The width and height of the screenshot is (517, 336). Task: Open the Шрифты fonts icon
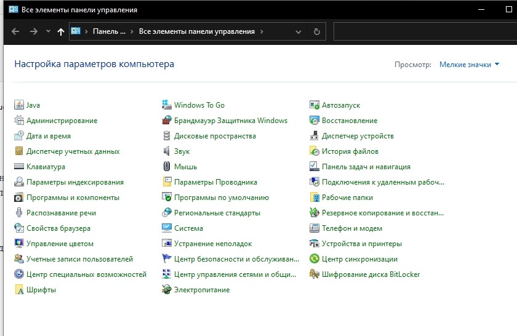[x=19, y=290]
